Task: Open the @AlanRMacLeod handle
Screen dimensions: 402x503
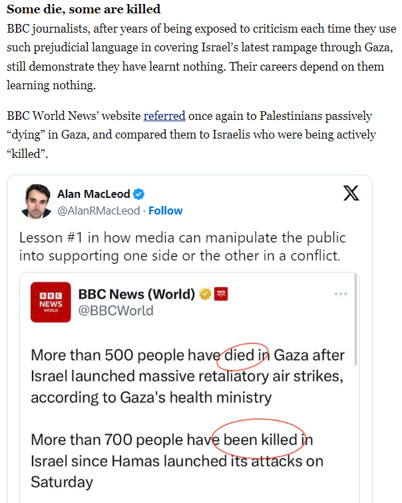Action: click(x=99, y=211)
